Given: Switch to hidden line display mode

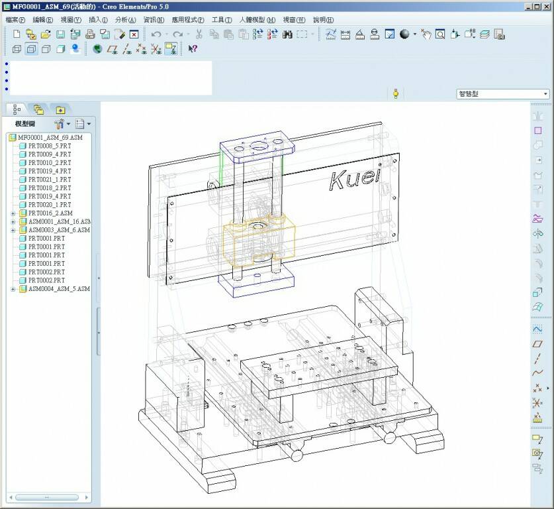Looking at the screenshot, I should 32,48.
